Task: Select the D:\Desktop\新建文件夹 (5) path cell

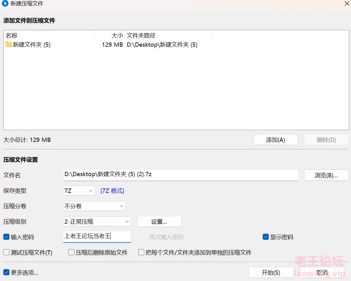Action: (x=162, y=45)
